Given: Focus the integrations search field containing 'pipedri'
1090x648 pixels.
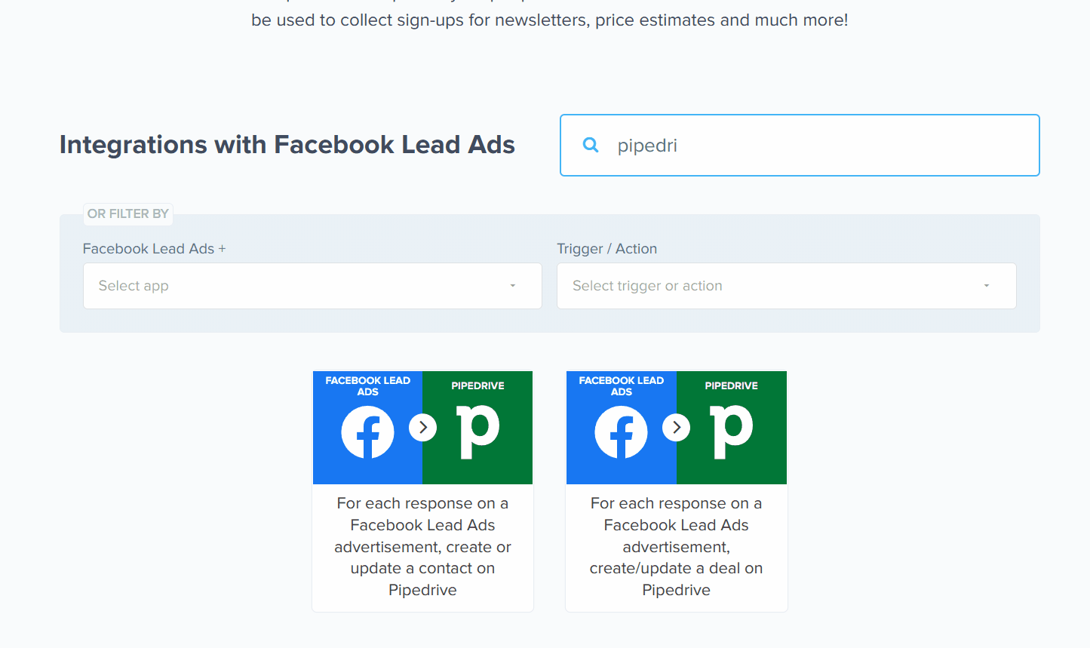Looking at the screenshot, I should [800, 146].
